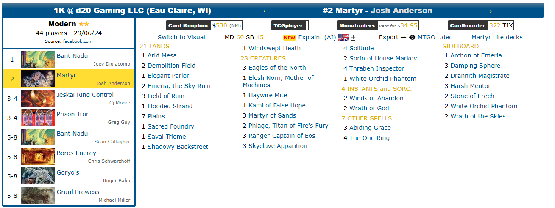This screenshot has height=208, width=555.
Task: Open sideboard Drannith Magistrate card
Action: click(x=480, y=76)
